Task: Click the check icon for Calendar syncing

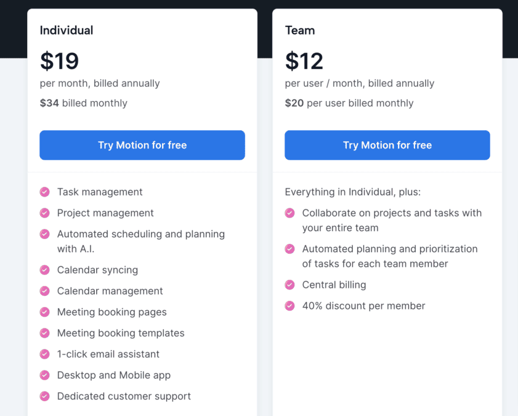Action: (x=44, y=270)
